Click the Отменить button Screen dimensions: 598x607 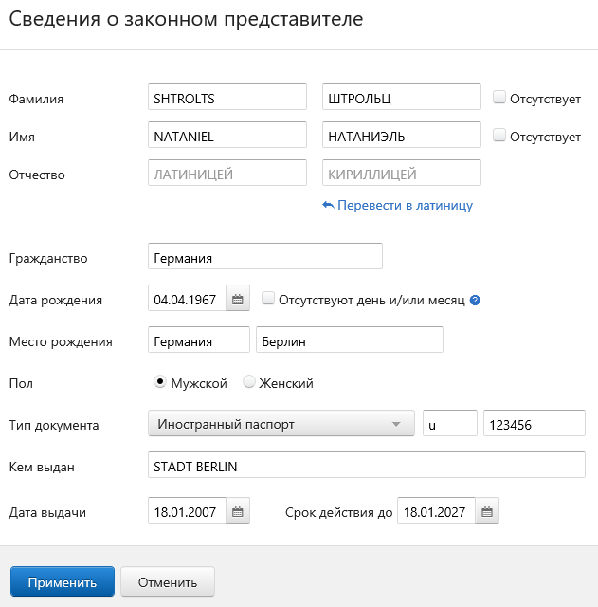click(x=168, y=581)
